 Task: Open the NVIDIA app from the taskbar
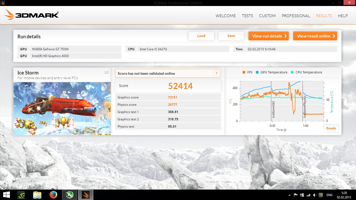pyautogui.click(x=21, y=195)
